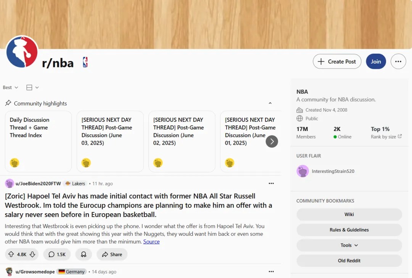Click the r/nba community title

coord(58,63)
